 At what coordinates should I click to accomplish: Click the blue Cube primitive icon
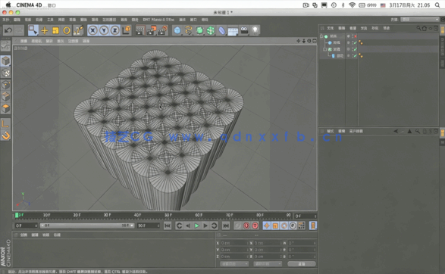click(x=177, y=30)
